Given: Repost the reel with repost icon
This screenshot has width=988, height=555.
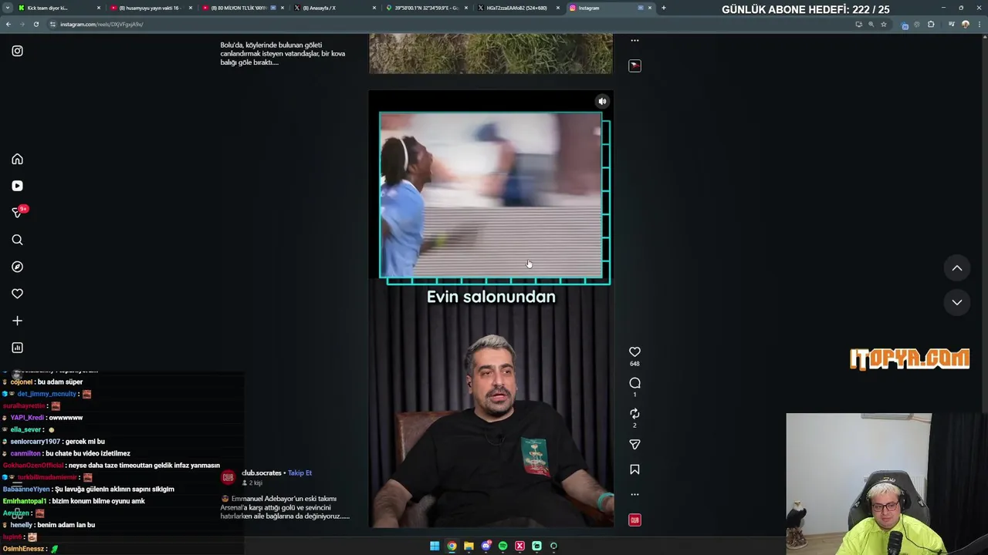Looking at the screenshot, I should (x=634, y=414).
